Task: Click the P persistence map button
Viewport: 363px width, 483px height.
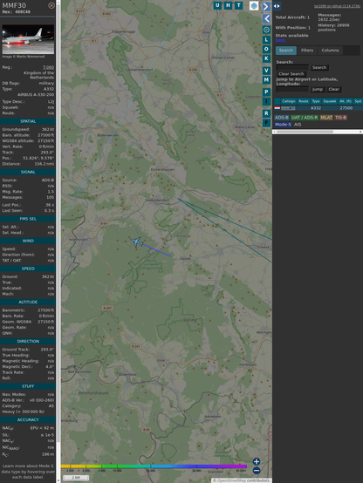Action: pyautogui.click(x=266, y=92)
